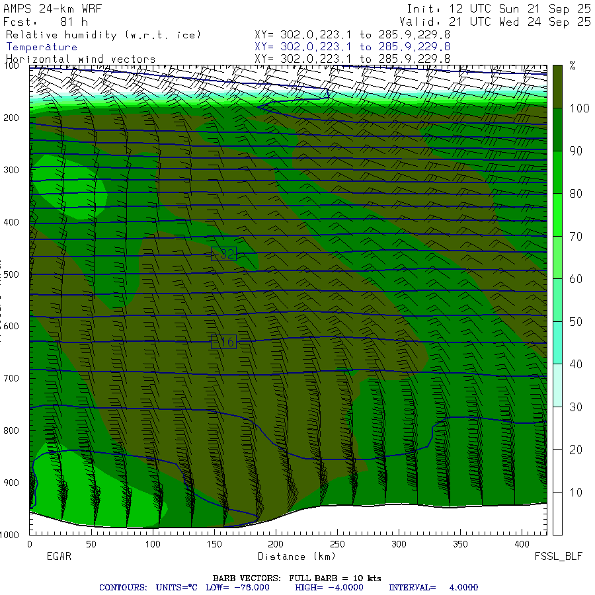Click the 600 pressure axis label

[11, 326]
